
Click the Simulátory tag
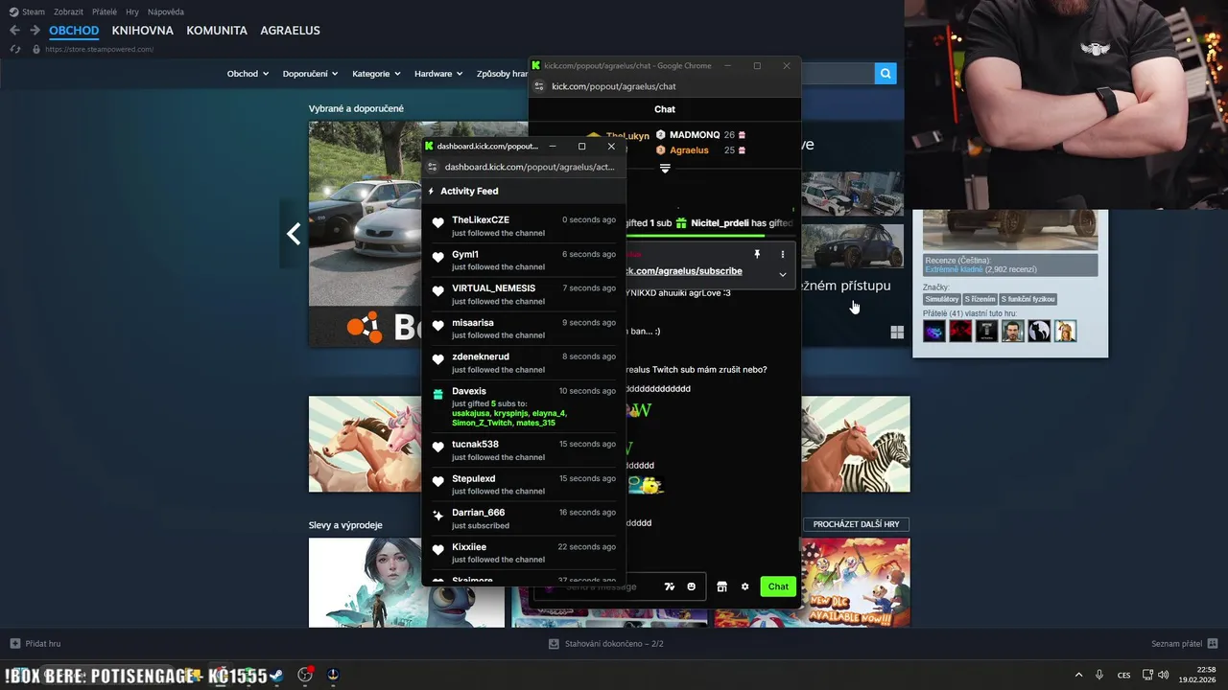click(942, 300)
